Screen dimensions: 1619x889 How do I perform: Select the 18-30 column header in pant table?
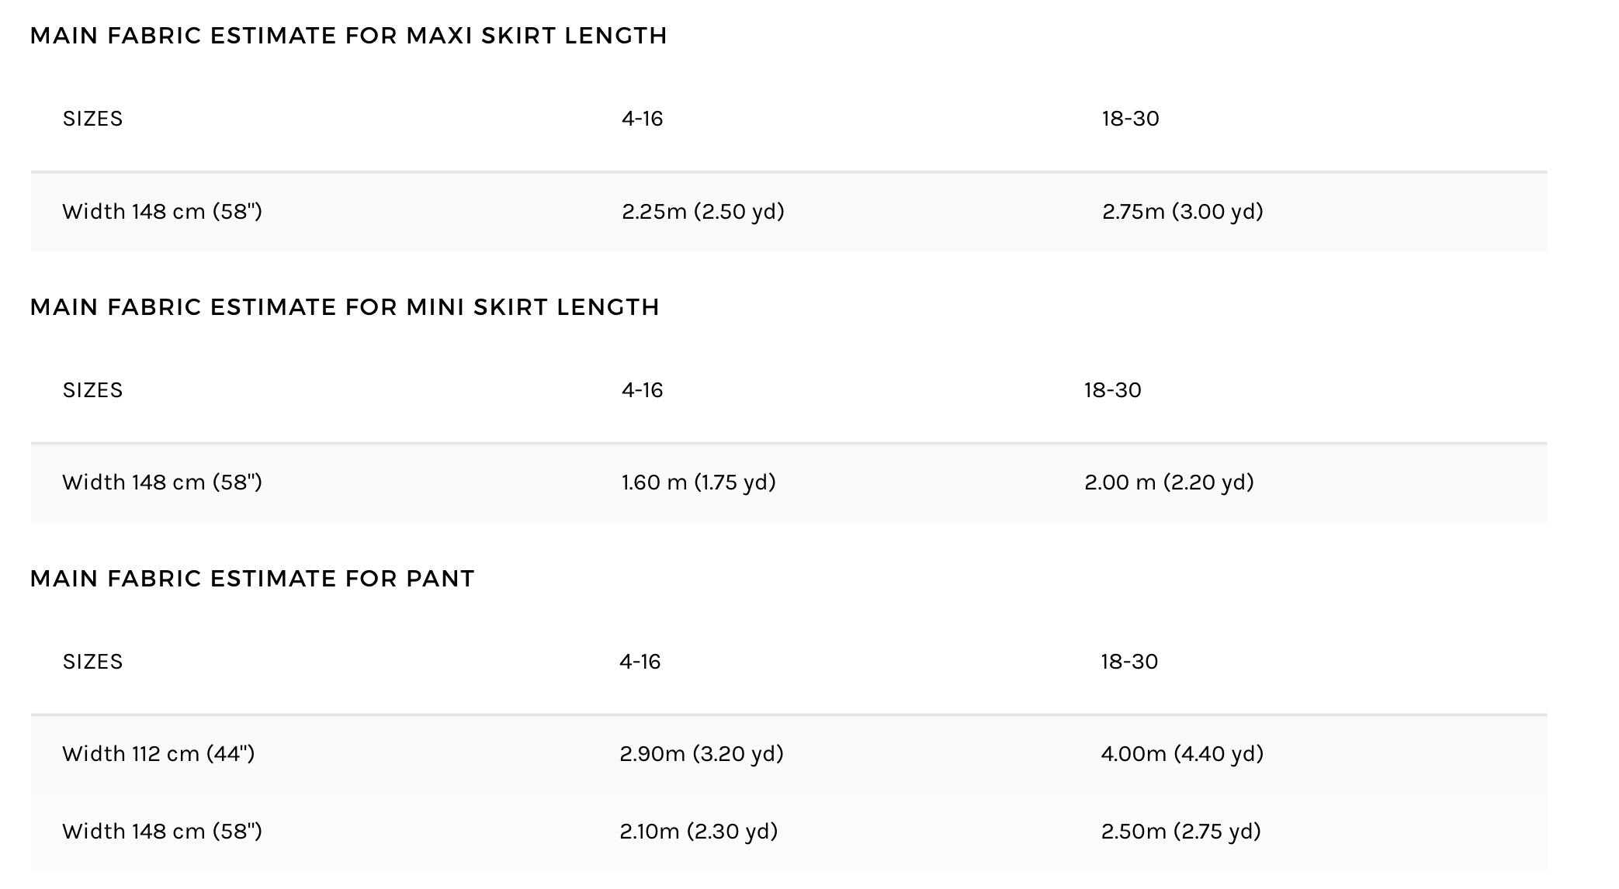(x=1128, y=661)
